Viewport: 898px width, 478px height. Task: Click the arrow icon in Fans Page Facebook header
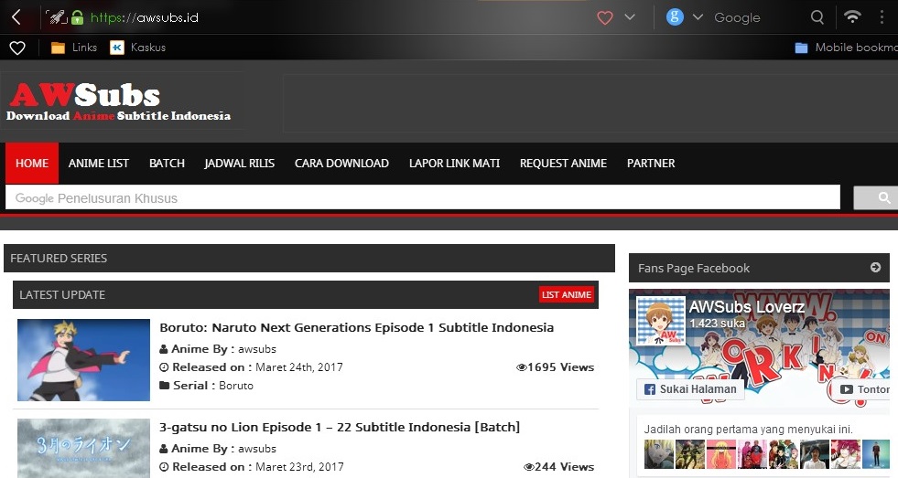(875, 267)
